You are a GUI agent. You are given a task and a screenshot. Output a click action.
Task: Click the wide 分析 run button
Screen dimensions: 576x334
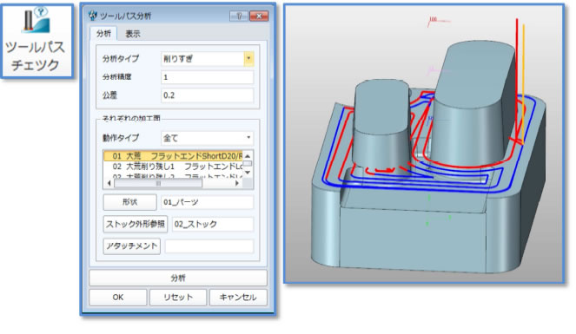(178, 278)
